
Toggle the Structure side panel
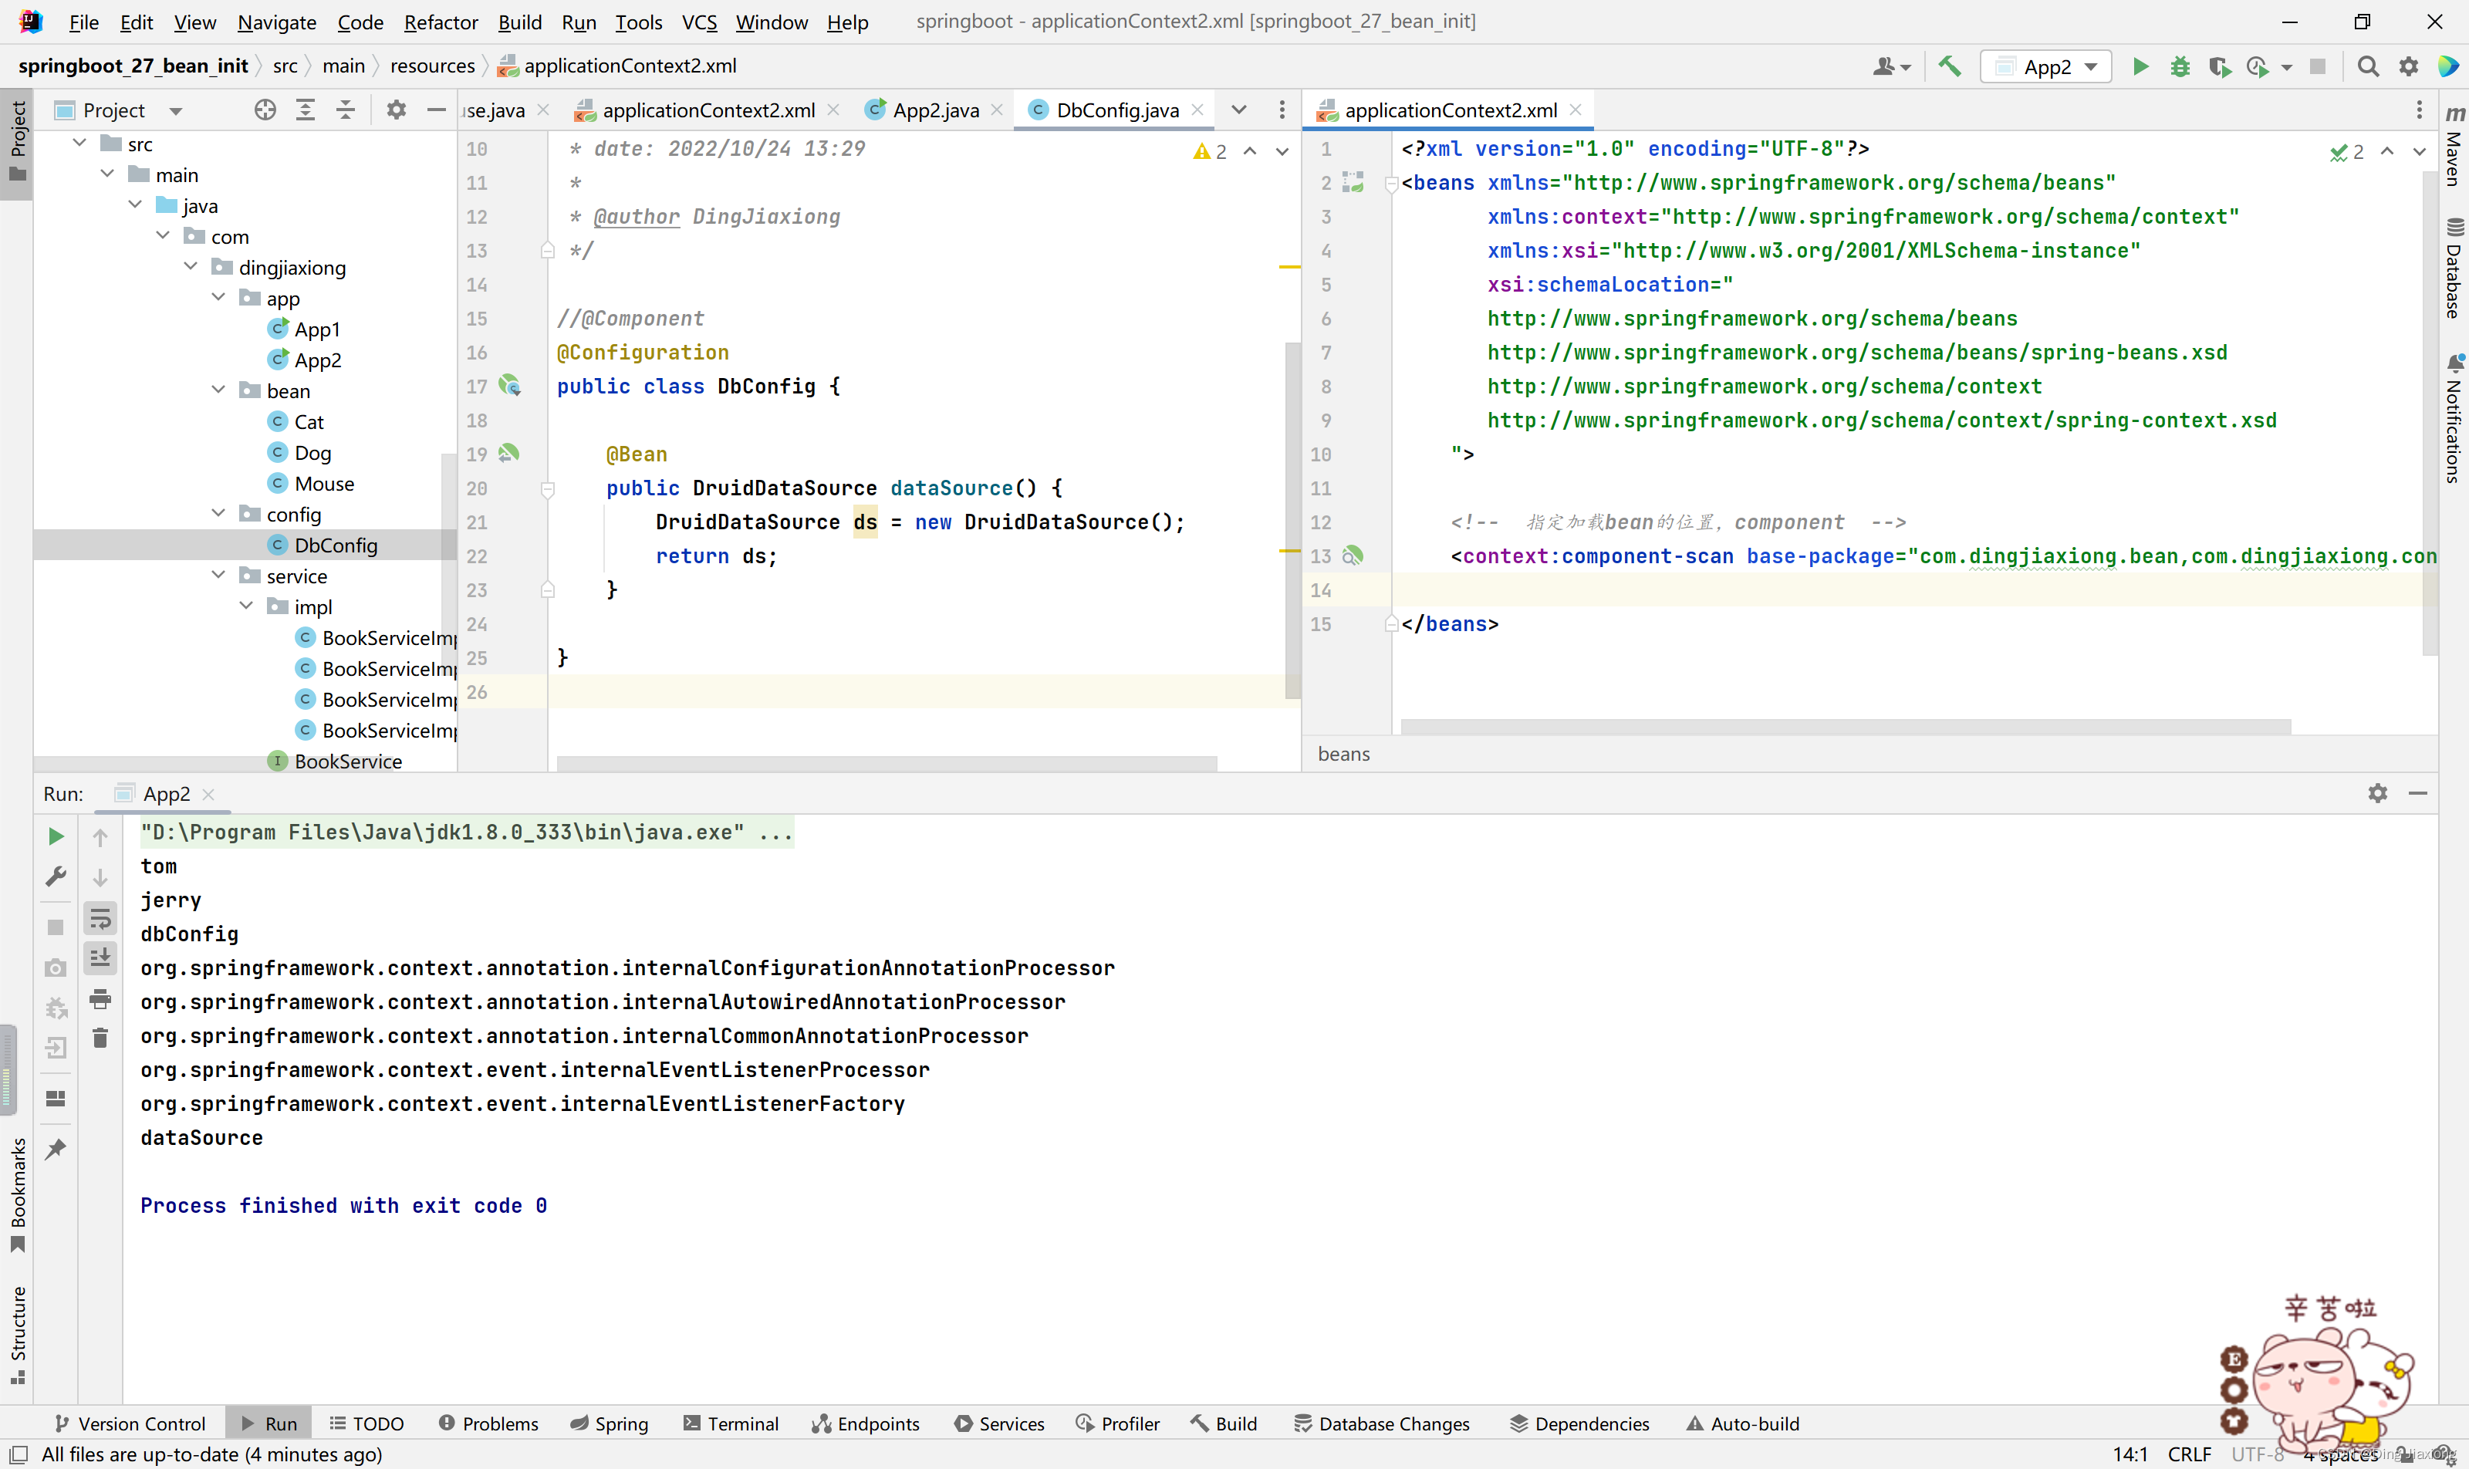[18, 1336]
